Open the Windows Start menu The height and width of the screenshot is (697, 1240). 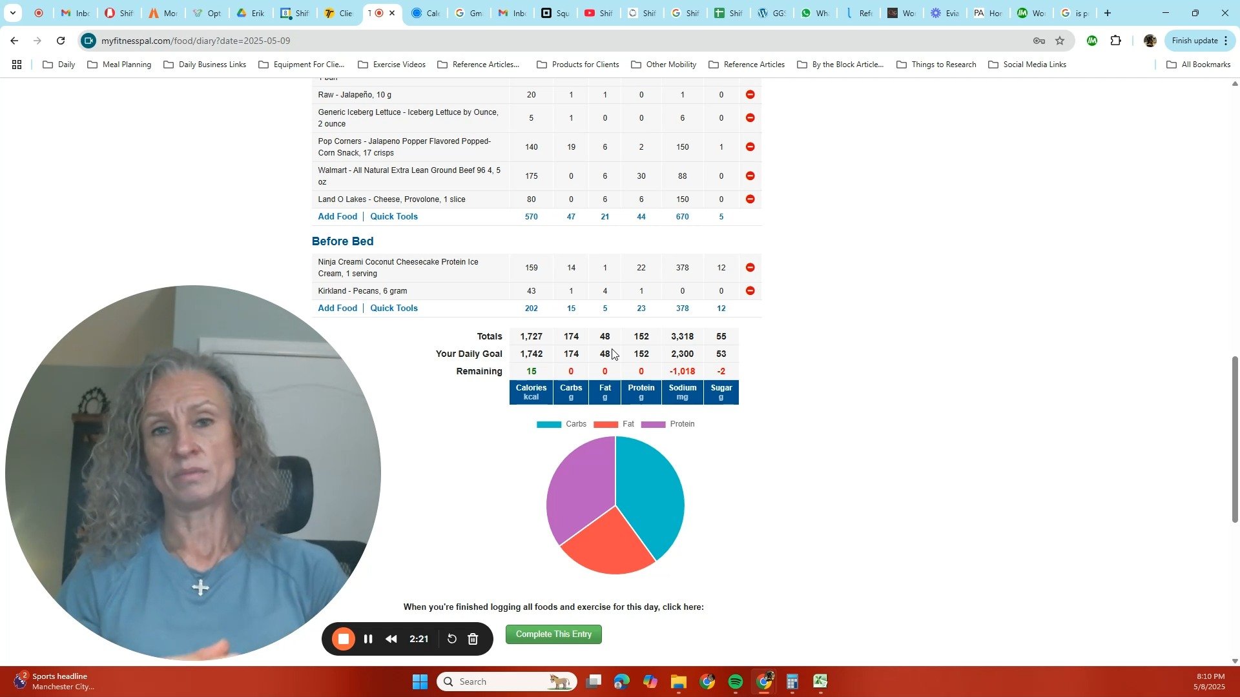tap(420, 682)
